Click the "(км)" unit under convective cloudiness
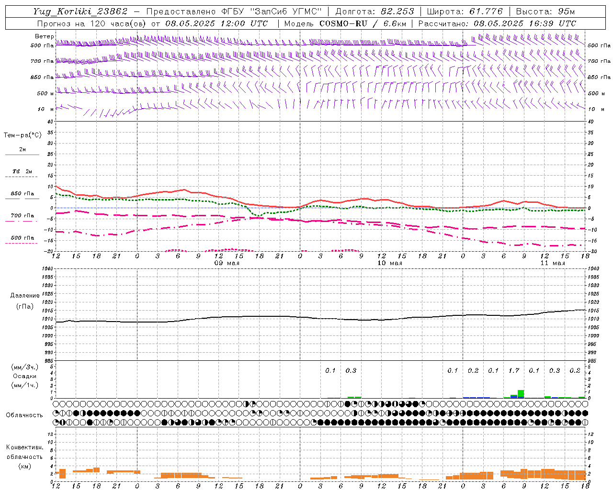Image resolution: width=613 pixels, height=490 pixels. 24,466
